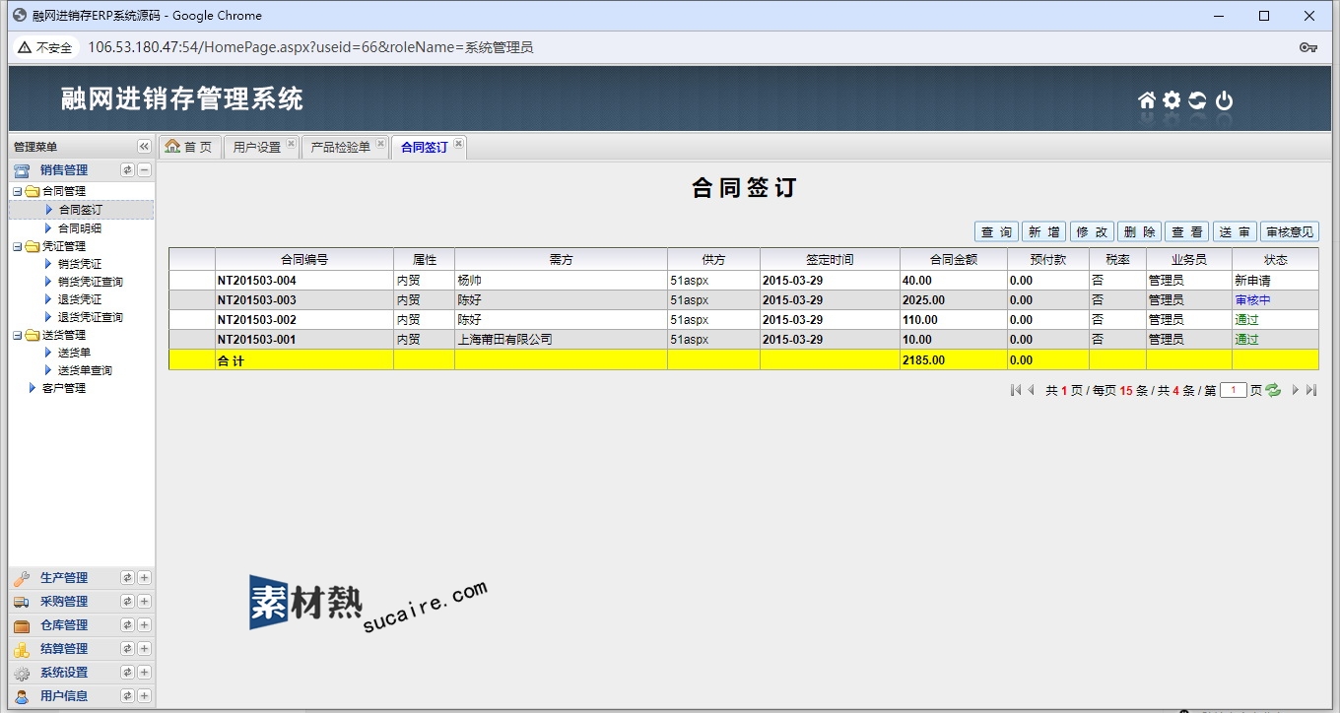Open settings via header gear icon
The width and height of the screenshot is (1340, 713).
1172,100
